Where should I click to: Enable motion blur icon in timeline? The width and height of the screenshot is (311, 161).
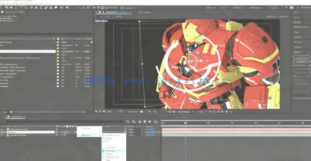tap(150, 122)
